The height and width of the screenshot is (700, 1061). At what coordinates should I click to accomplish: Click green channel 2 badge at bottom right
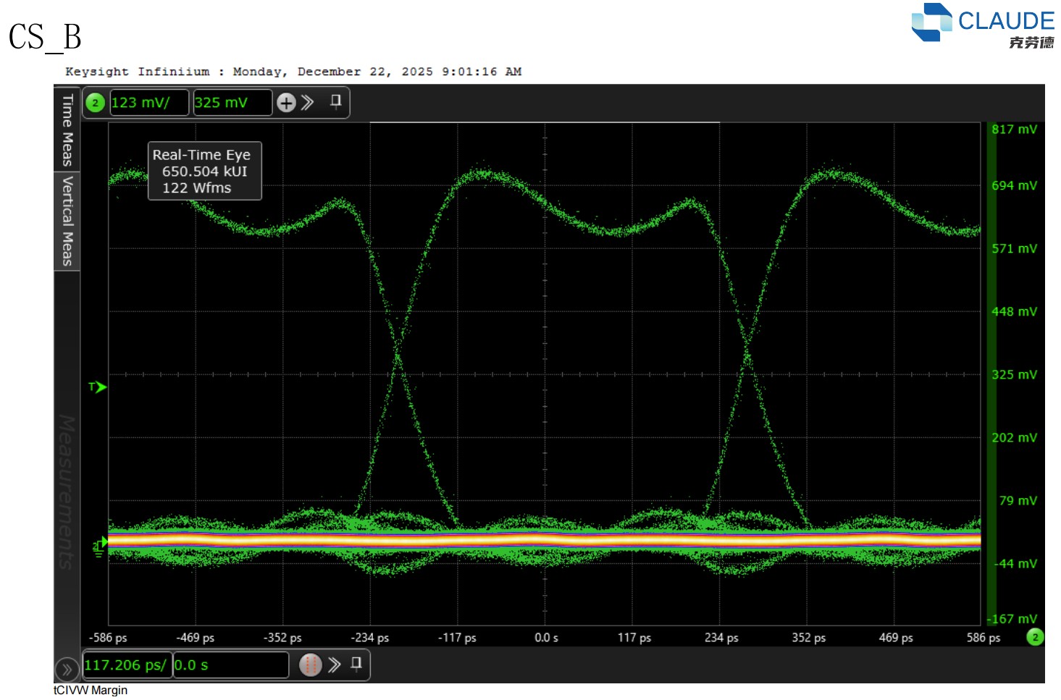(x=1035, y=637)
